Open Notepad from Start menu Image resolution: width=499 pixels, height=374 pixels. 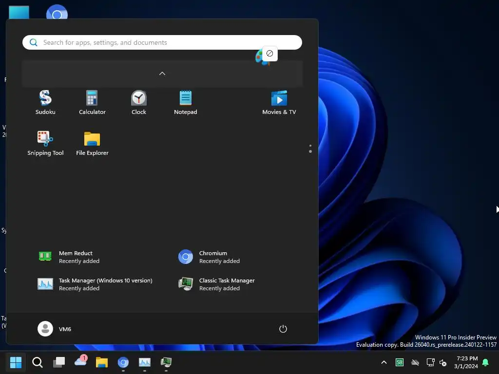point(186,102)
